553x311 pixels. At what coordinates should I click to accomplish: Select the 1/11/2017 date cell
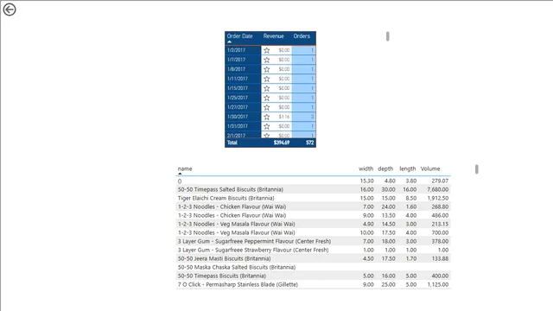(x=243, y=79)
